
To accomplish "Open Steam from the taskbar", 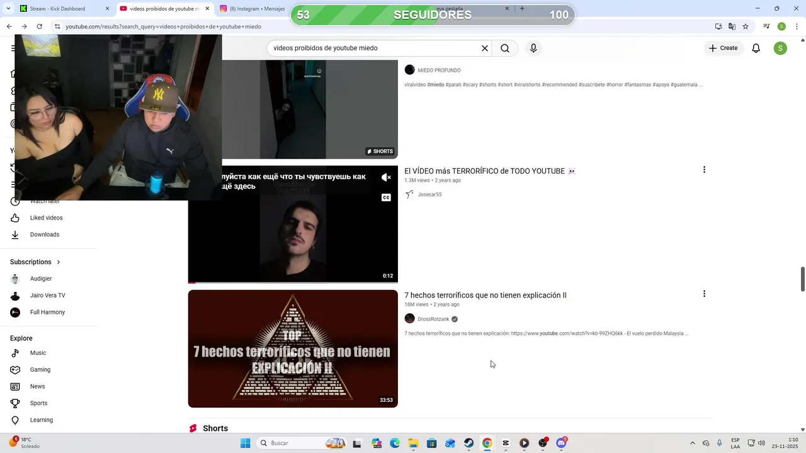I will (469, 443).
